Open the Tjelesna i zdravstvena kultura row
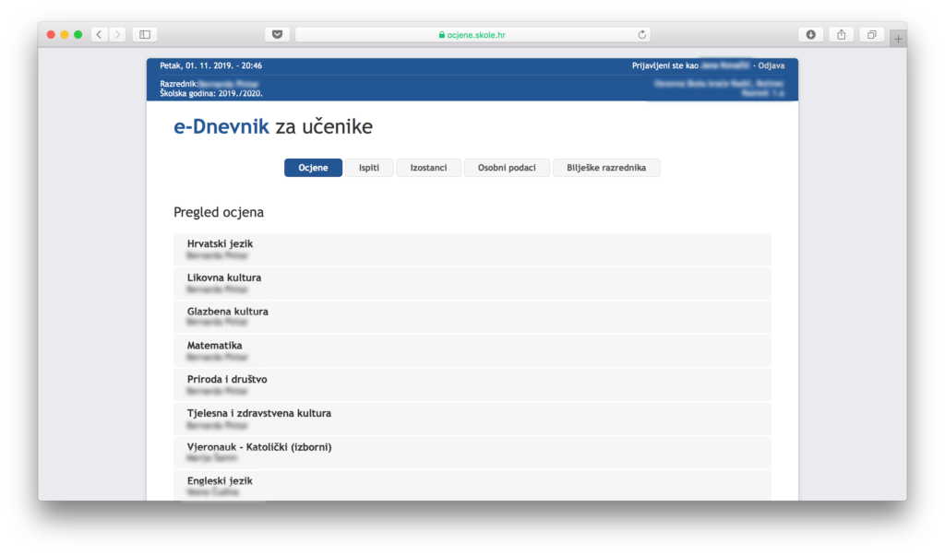The image size is (945, 555). 472,419
